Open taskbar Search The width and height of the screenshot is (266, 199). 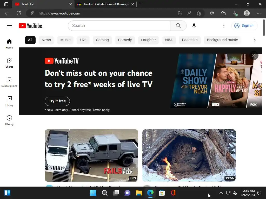(x=104, y=193)
